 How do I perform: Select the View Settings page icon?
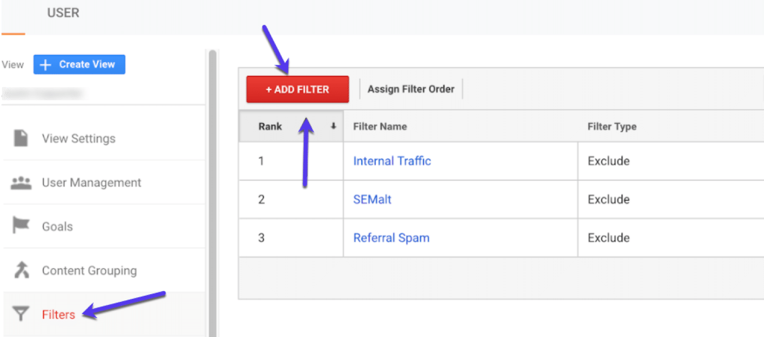click(20, 138)
